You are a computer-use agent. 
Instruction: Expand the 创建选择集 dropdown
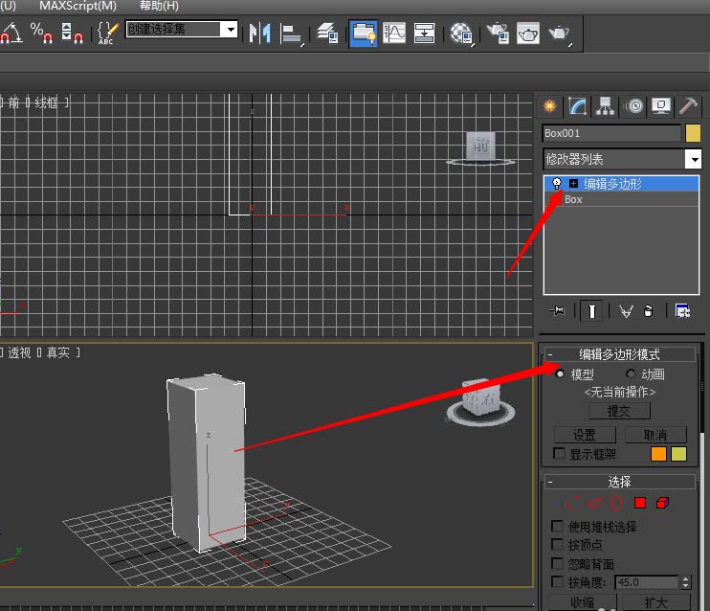coord(229,30)
